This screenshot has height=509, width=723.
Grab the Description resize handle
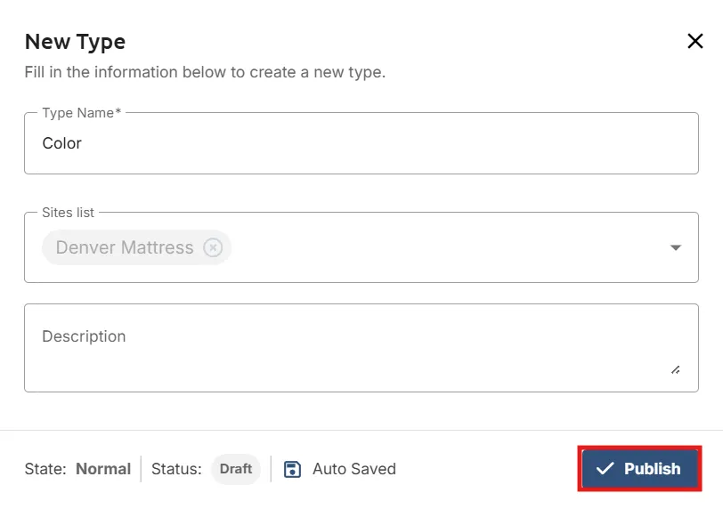click(676, 370)
